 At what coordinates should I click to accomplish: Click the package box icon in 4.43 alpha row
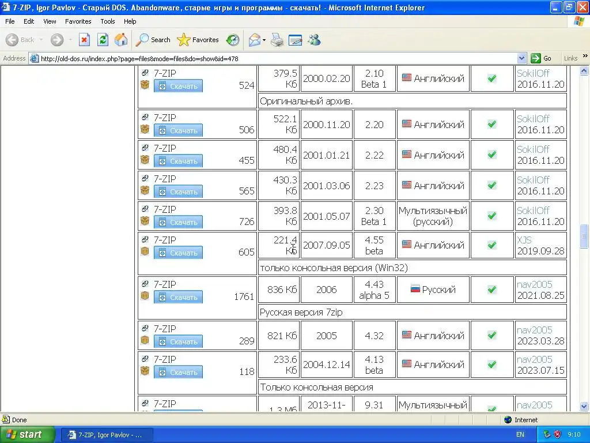click(145, 295)
